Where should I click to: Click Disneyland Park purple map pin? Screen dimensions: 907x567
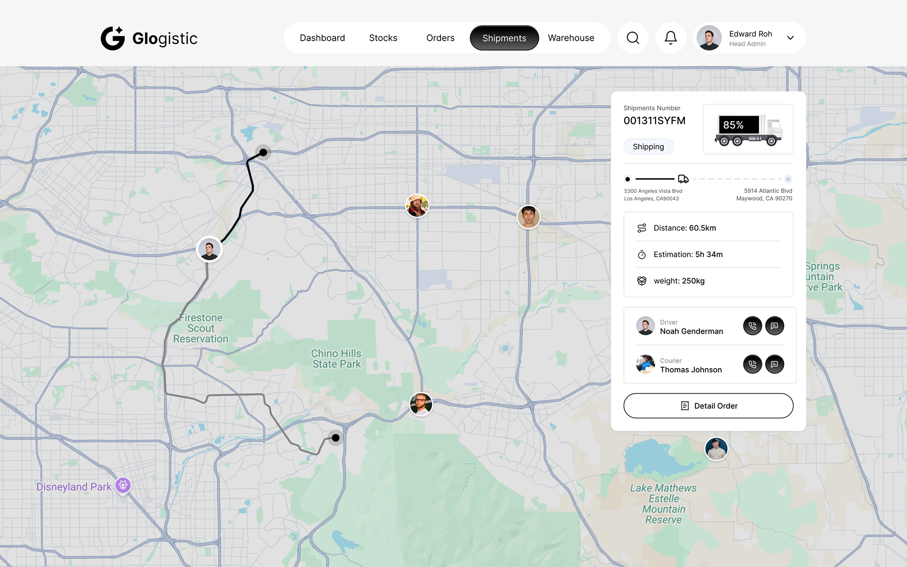click(123, 485)
